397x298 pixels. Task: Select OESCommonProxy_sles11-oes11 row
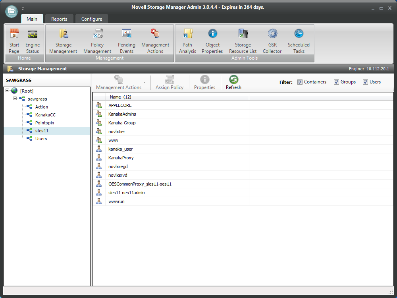point(243,184)
